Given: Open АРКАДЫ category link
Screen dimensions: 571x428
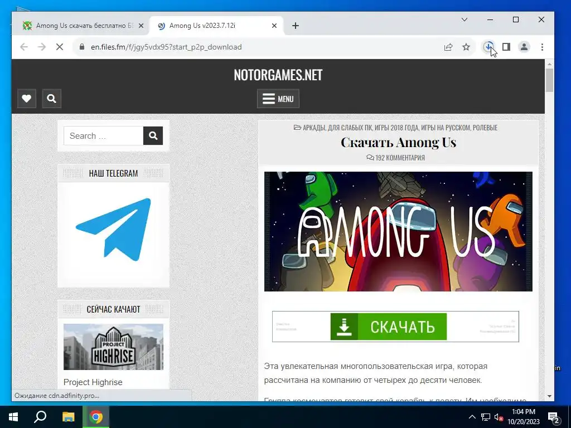Looking at the screenshot, I should coord(314,128).
